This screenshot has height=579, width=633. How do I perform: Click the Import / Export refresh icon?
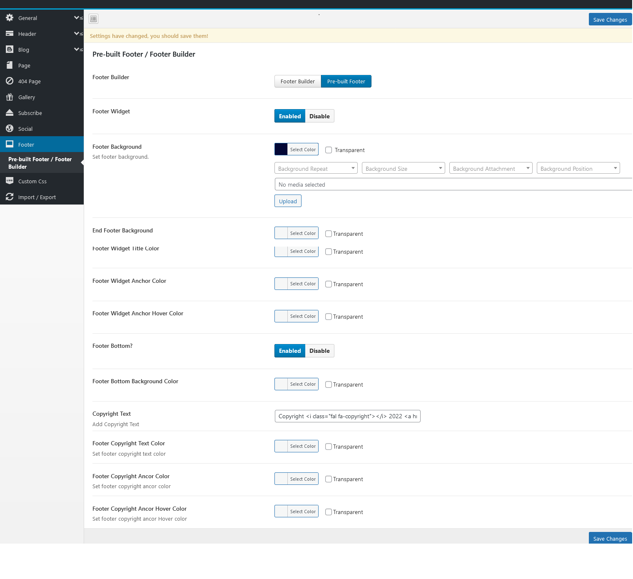coord(10,197)
